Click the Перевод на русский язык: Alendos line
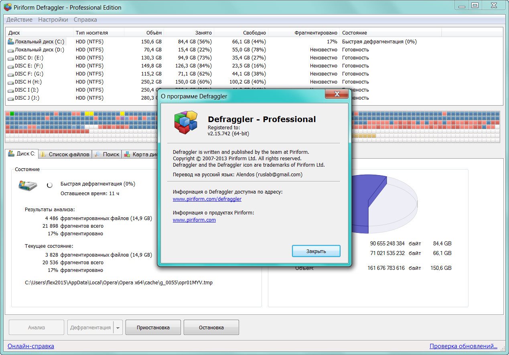509x355 pixels. [237, 175]
